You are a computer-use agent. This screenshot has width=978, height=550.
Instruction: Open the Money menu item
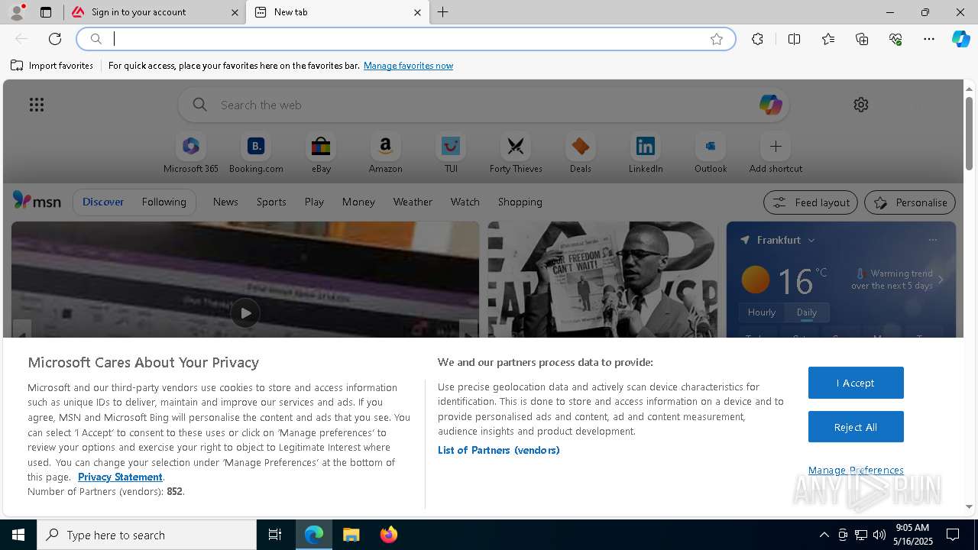tap(358, 202)
